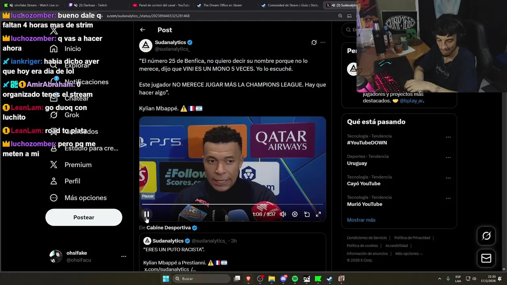
Task: Expand footer Más opciones menu
Action: coord(409,254)
